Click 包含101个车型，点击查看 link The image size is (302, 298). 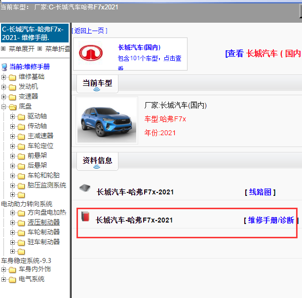tap(150, 63)
